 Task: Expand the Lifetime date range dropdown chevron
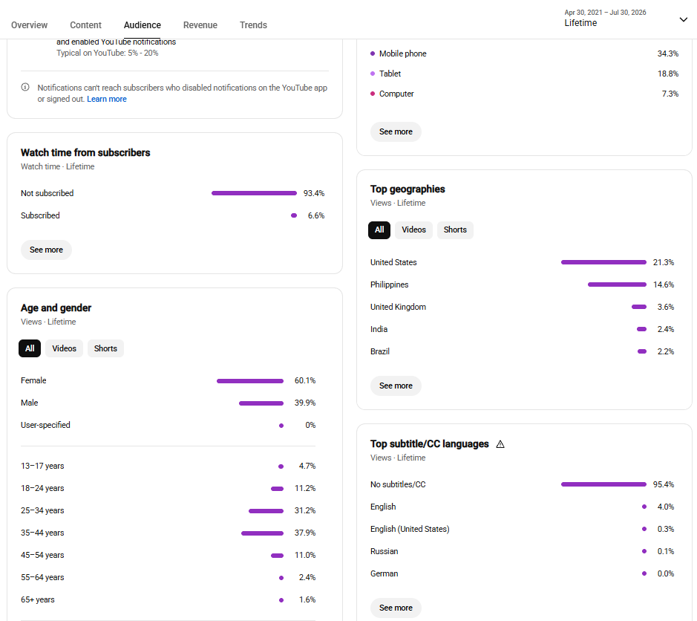point(683,19)
